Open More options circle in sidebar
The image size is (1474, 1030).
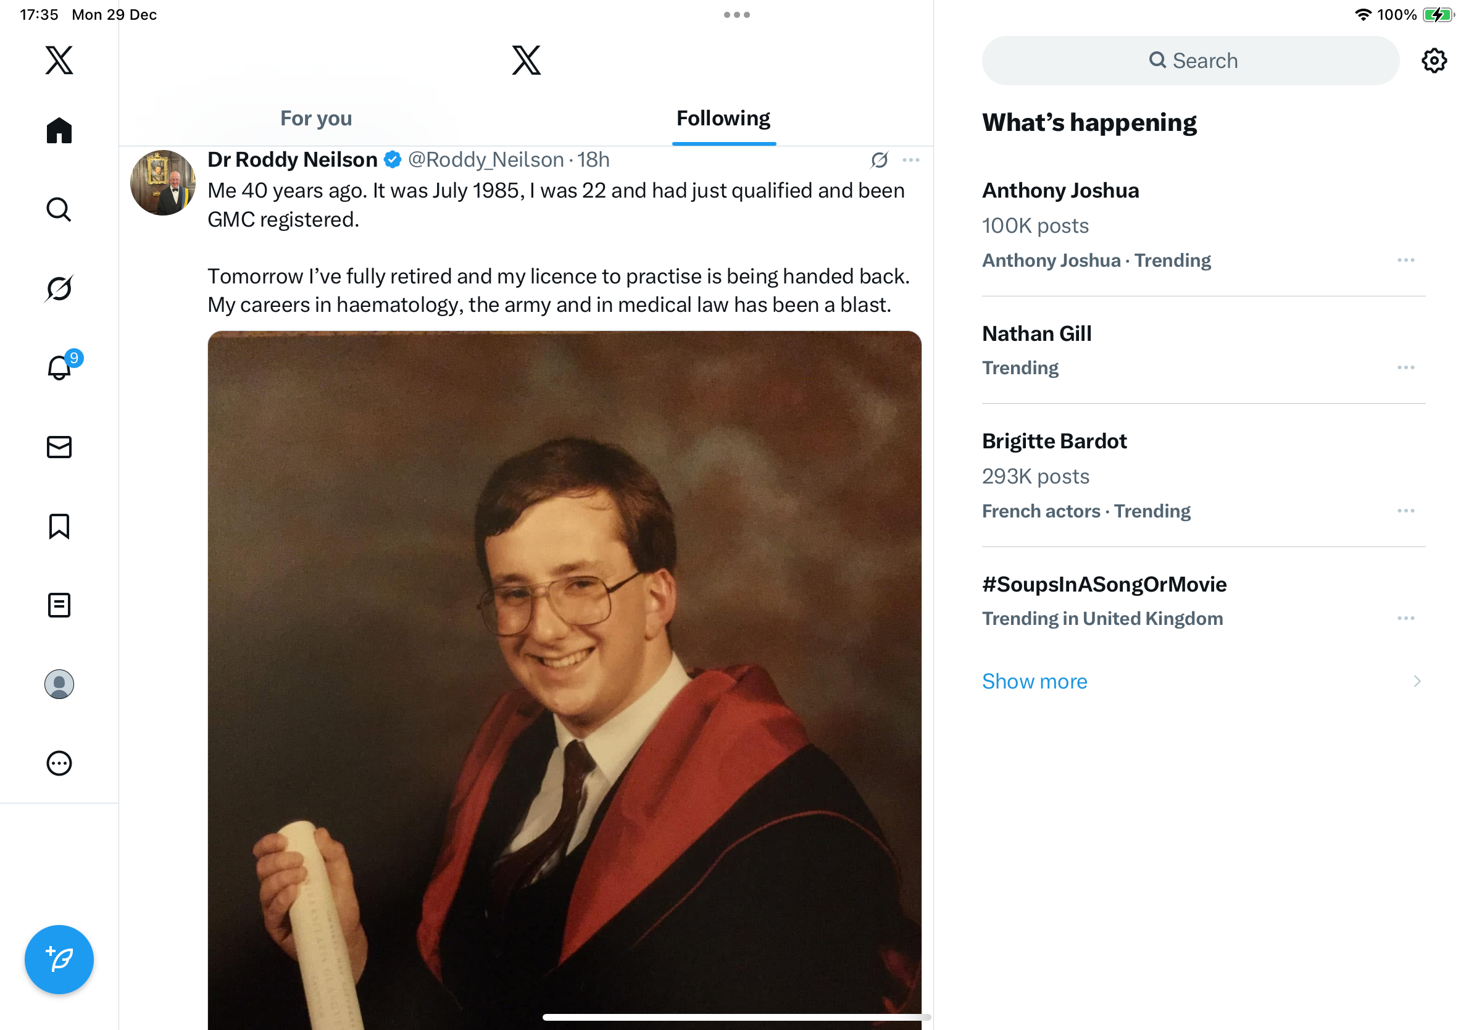tap(59, 763)
